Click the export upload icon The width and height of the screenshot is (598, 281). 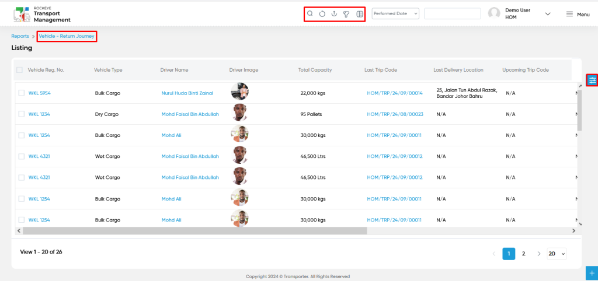tap(334, 14)
